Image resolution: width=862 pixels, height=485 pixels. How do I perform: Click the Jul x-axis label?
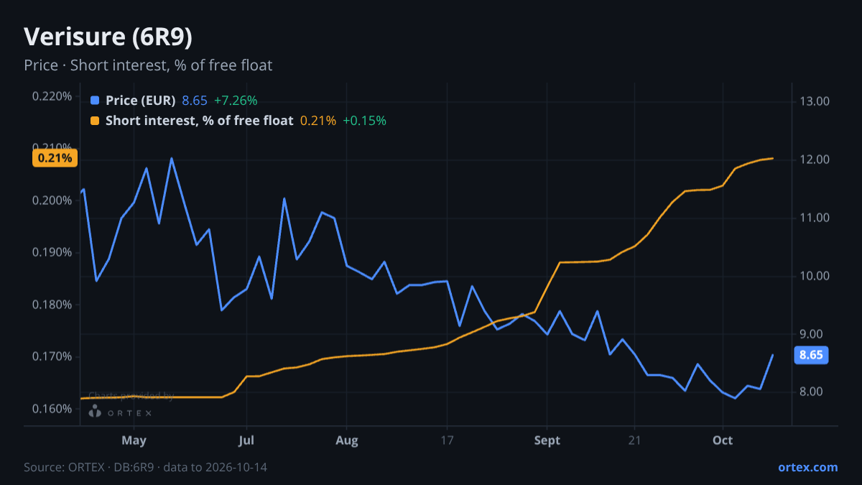[x=246, y=440]
